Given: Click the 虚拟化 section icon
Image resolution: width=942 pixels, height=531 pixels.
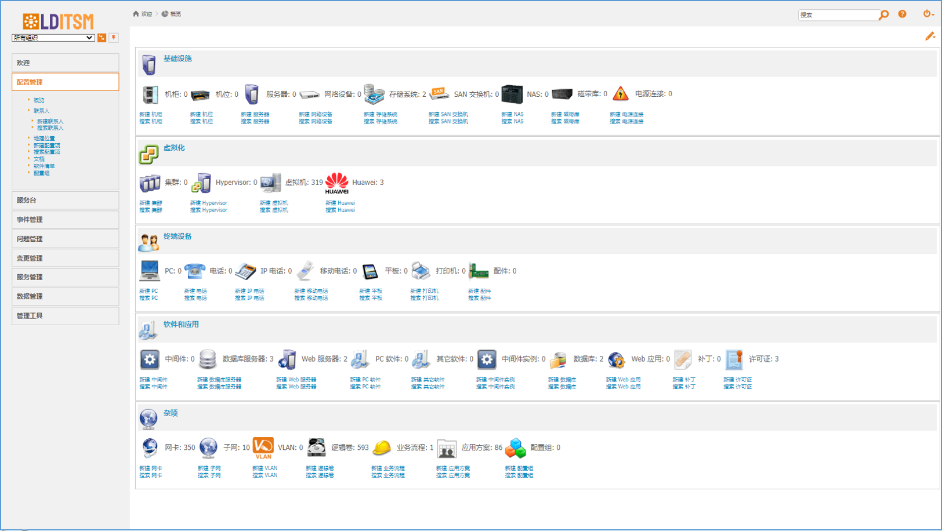Looking at the screenshot, I should (x=148, y=154).
